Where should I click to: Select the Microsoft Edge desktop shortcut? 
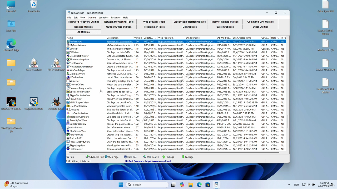tap(11, 45)
